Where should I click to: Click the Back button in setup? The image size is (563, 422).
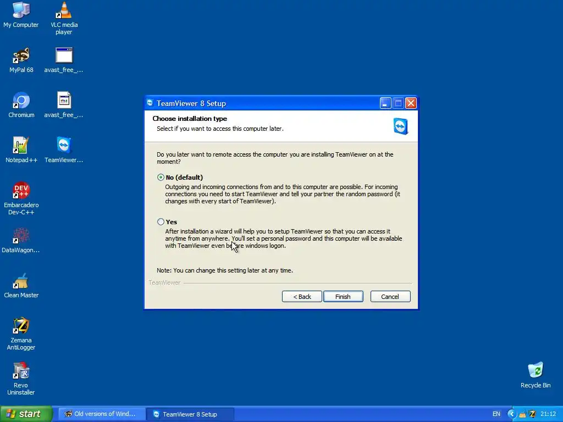tap(302, 297)
